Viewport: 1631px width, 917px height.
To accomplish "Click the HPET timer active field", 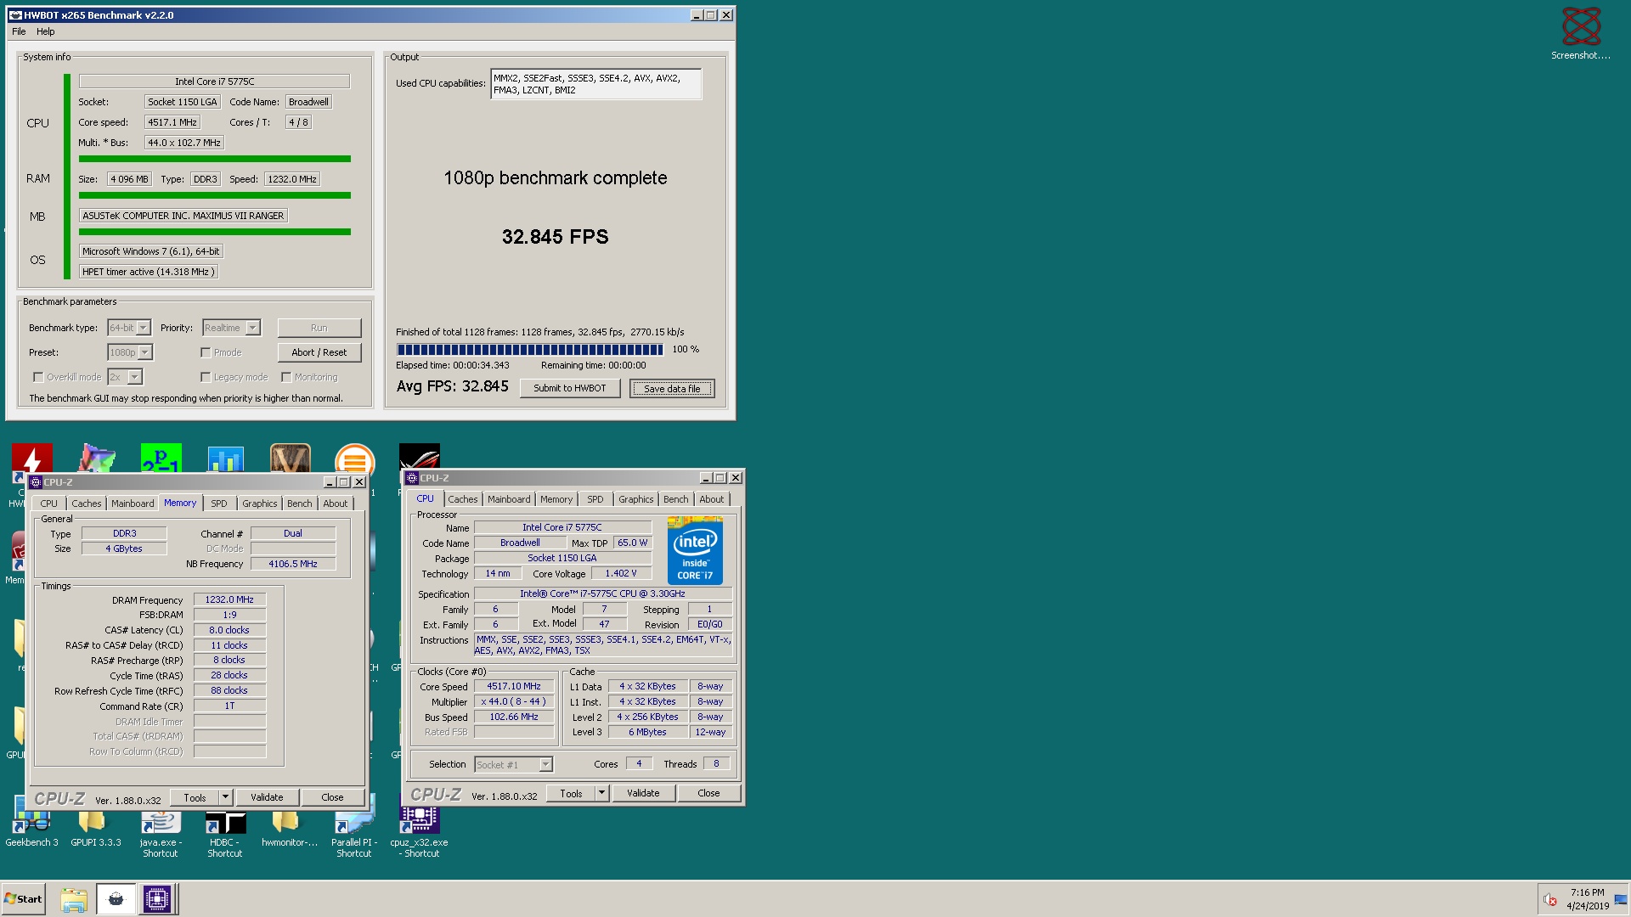I will click(x=149, y=272).
